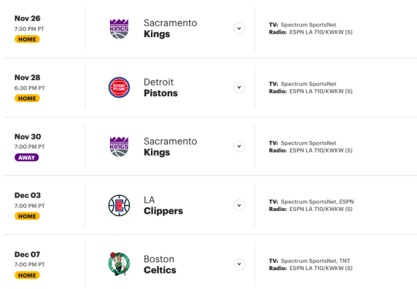Open the Detroit Pistons team name link
The height and width of the screenshot is (289, 417).
[161, 88]
